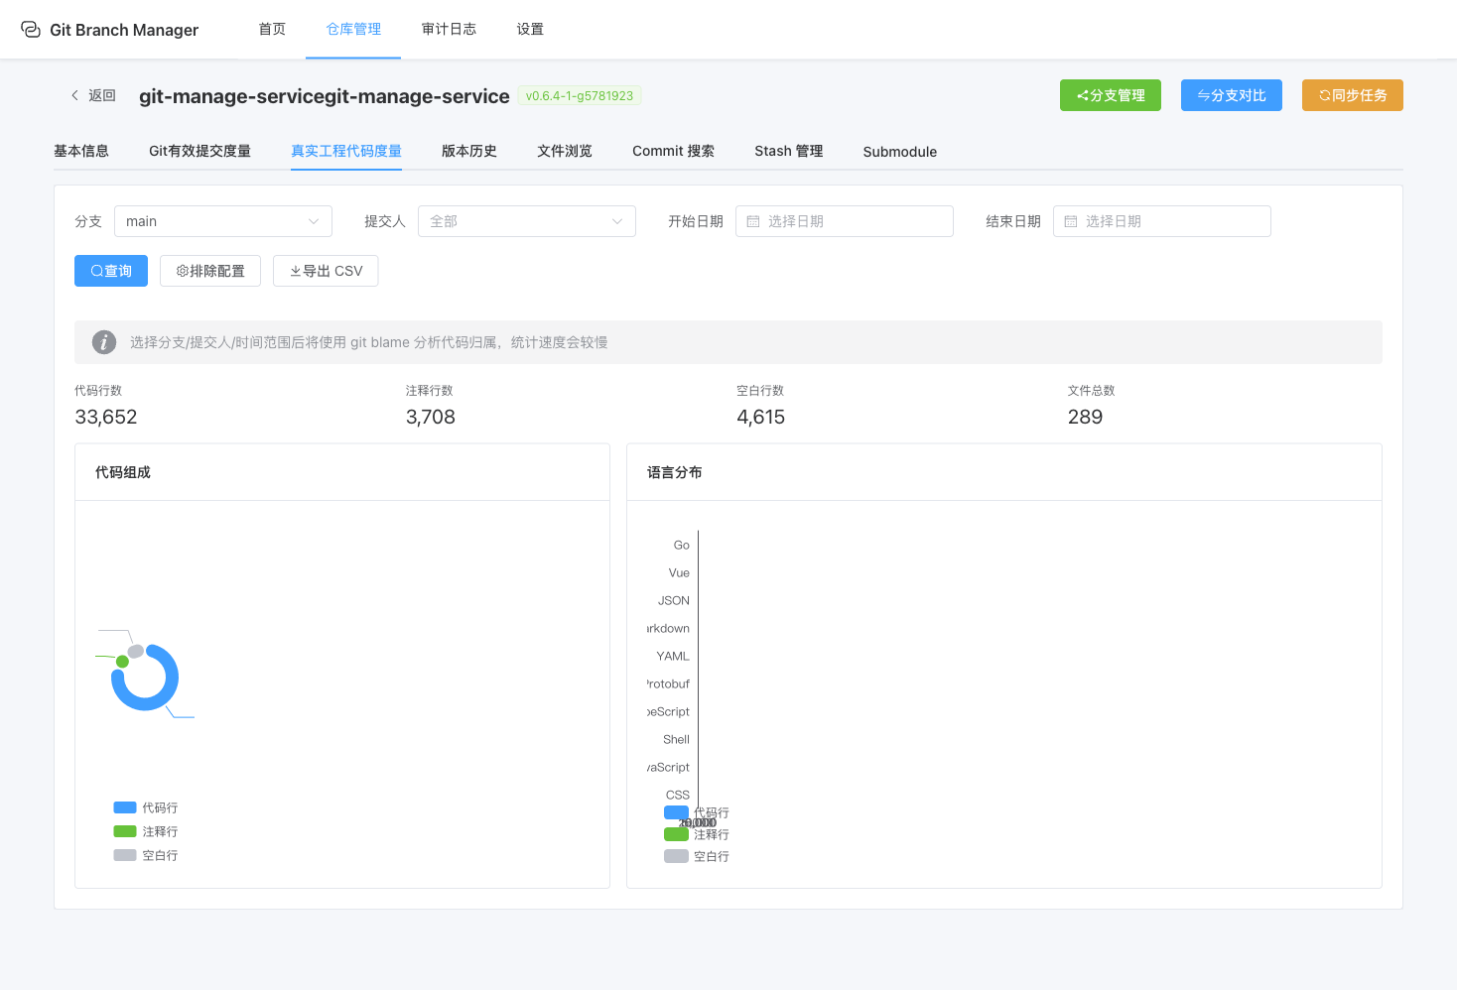Screen dimensions: 1457x990
Task: Click the info icon in the git blame notice banner
Action: point(103,341)
